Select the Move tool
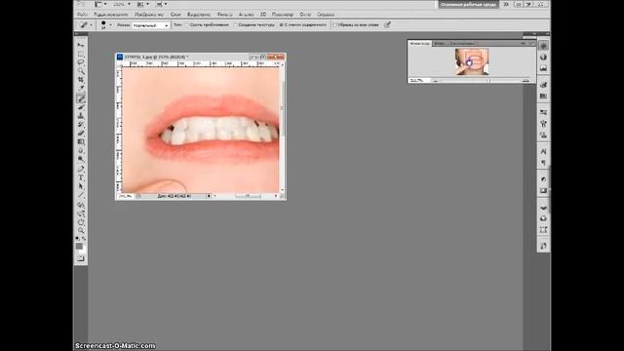The width and height of the screenshot is (624, 351). 81,45
